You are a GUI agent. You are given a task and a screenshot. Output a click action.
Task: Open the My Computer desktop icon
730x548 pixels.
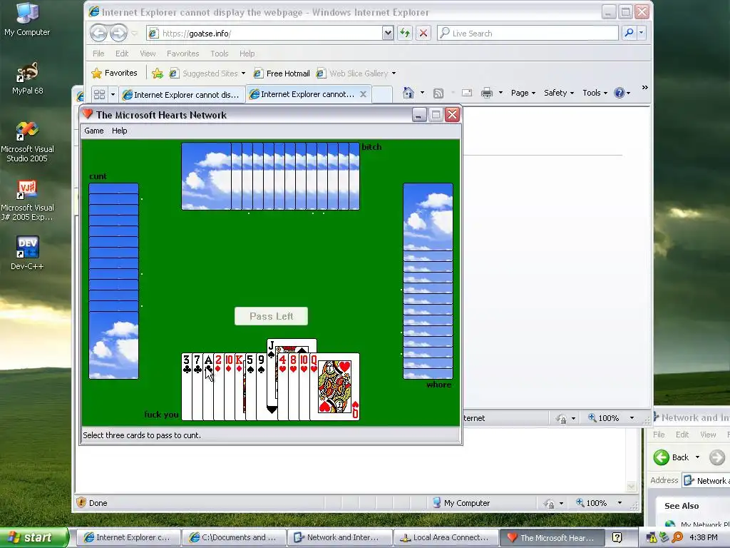[27, 19]
